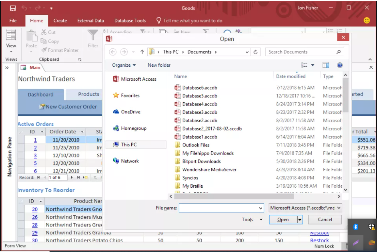Click the Help question mark icon
The image size is (377, 252).
point(340,65)
